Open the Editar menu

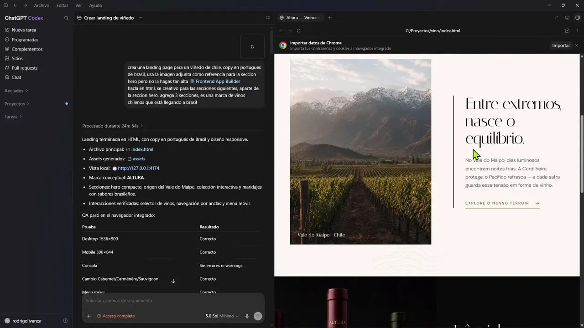click(x=62, y=5)
